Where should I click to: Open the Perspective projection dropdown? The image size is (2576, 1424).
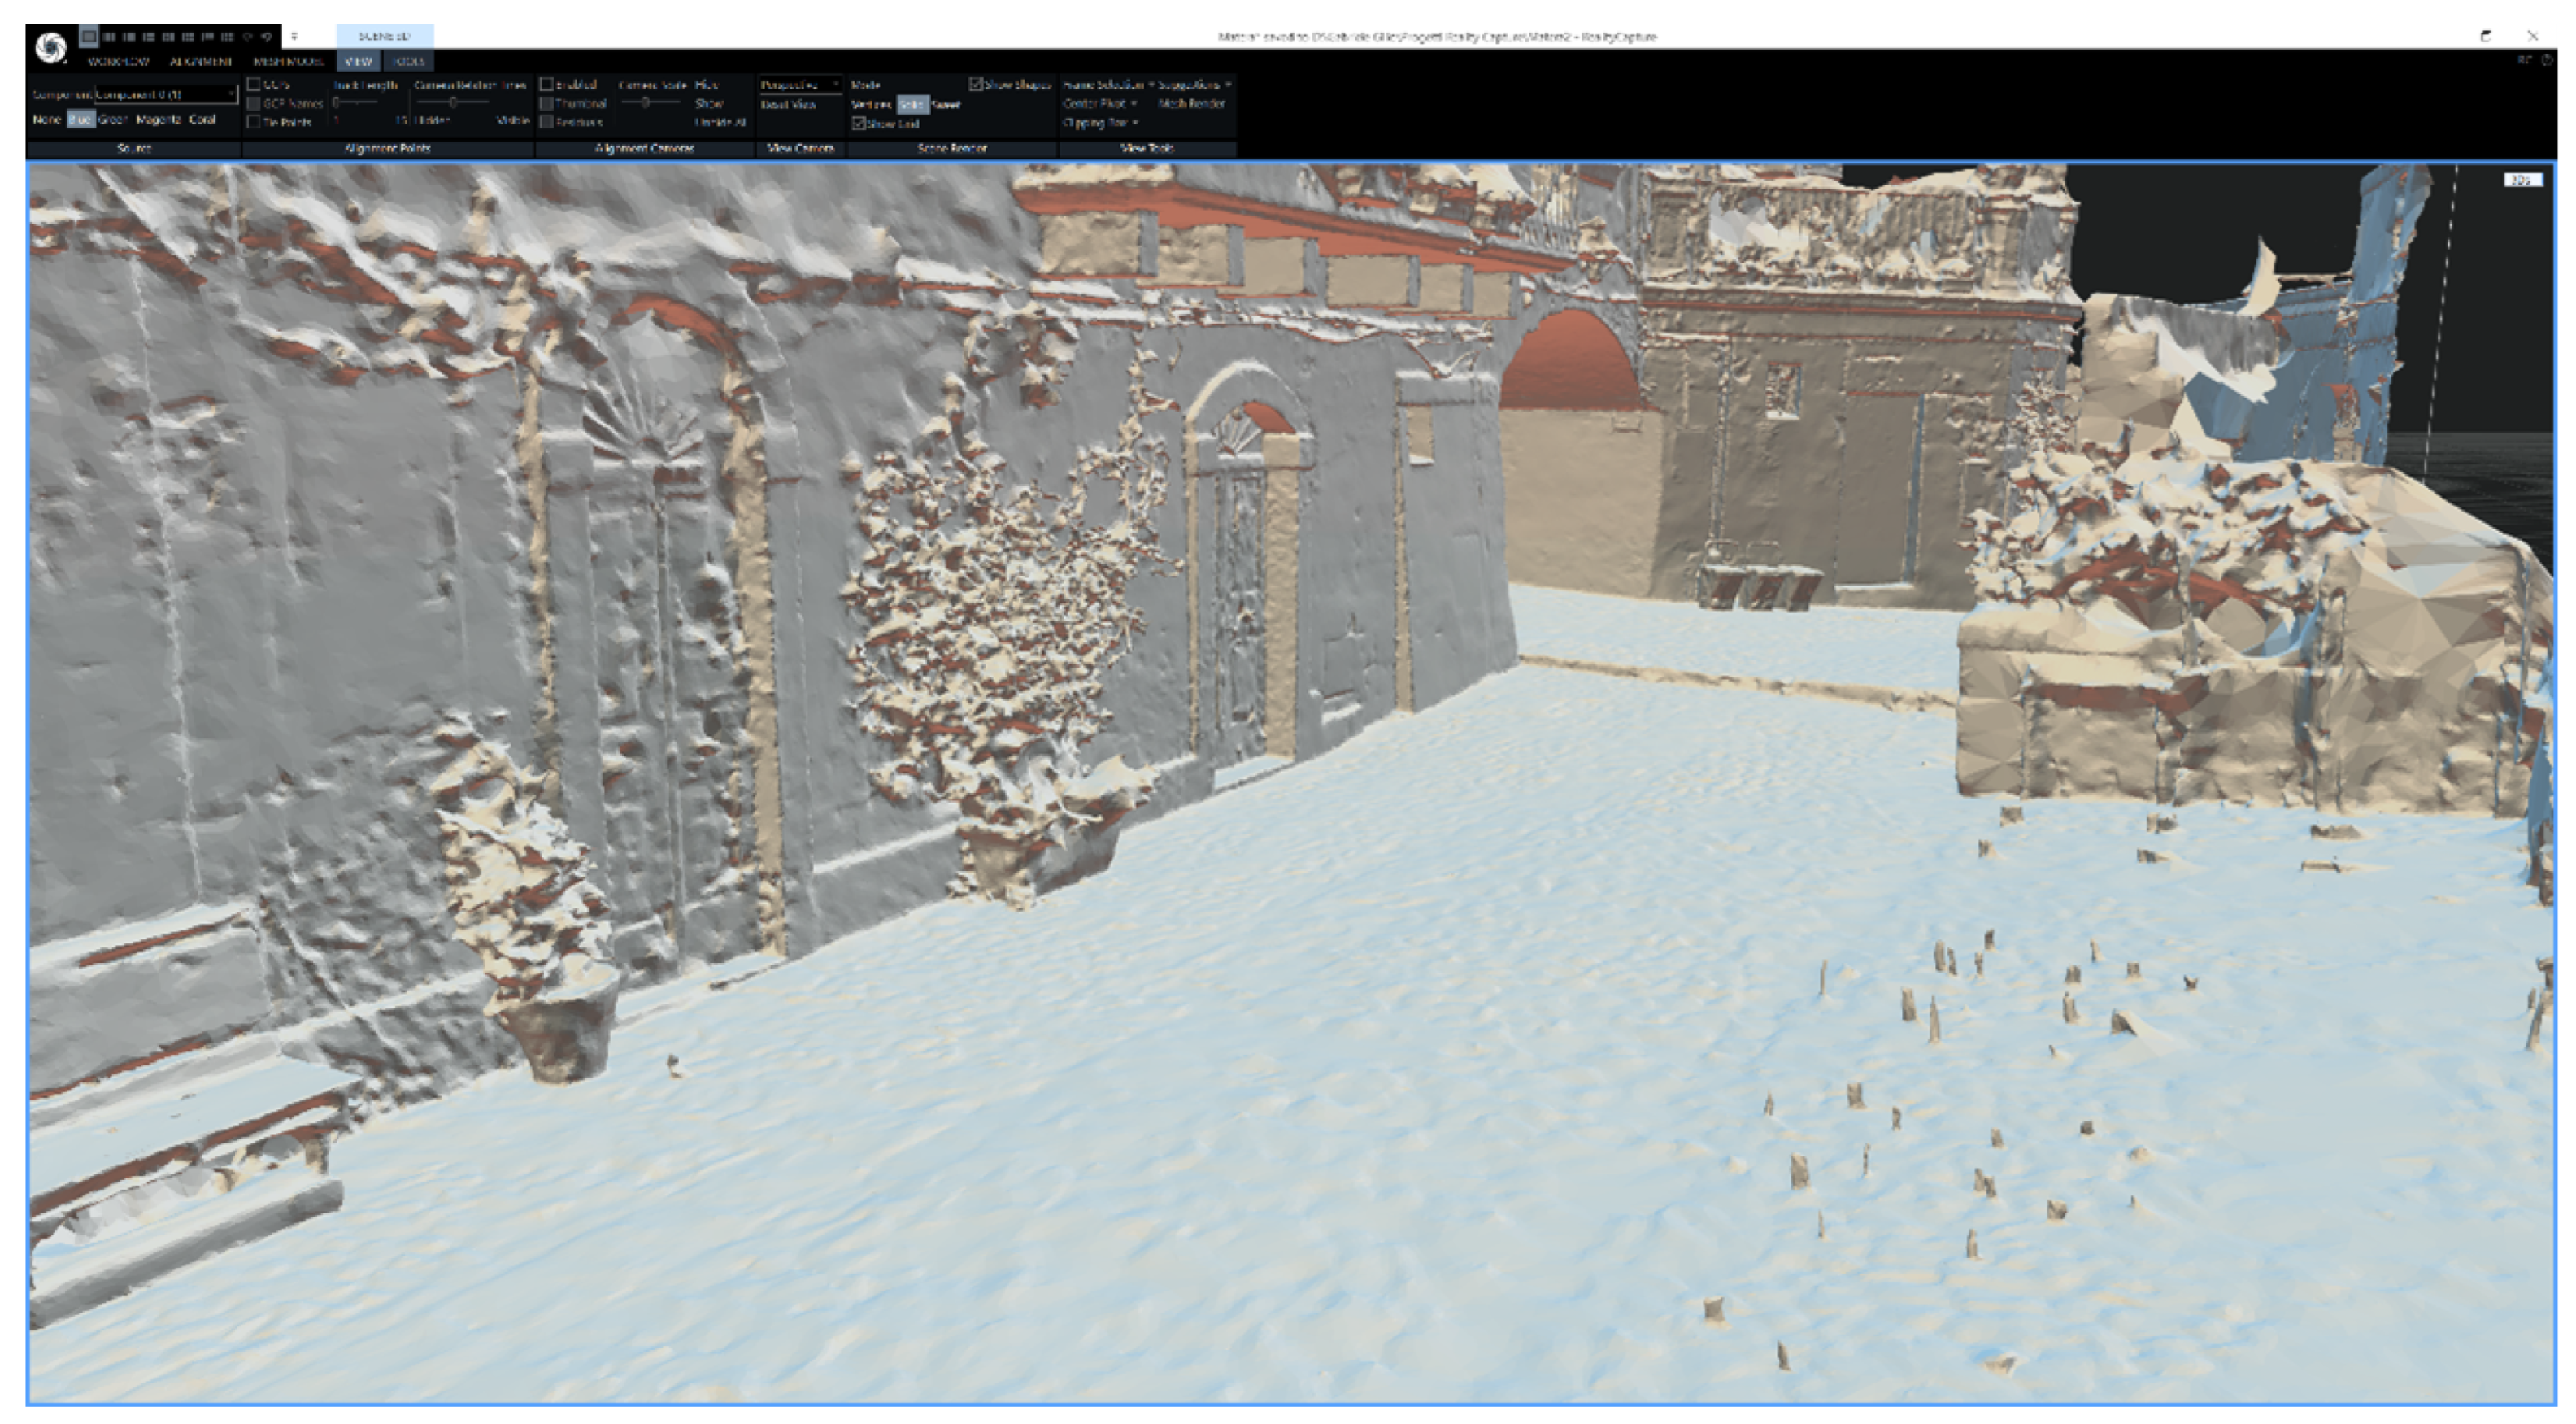tap(799, 84)
